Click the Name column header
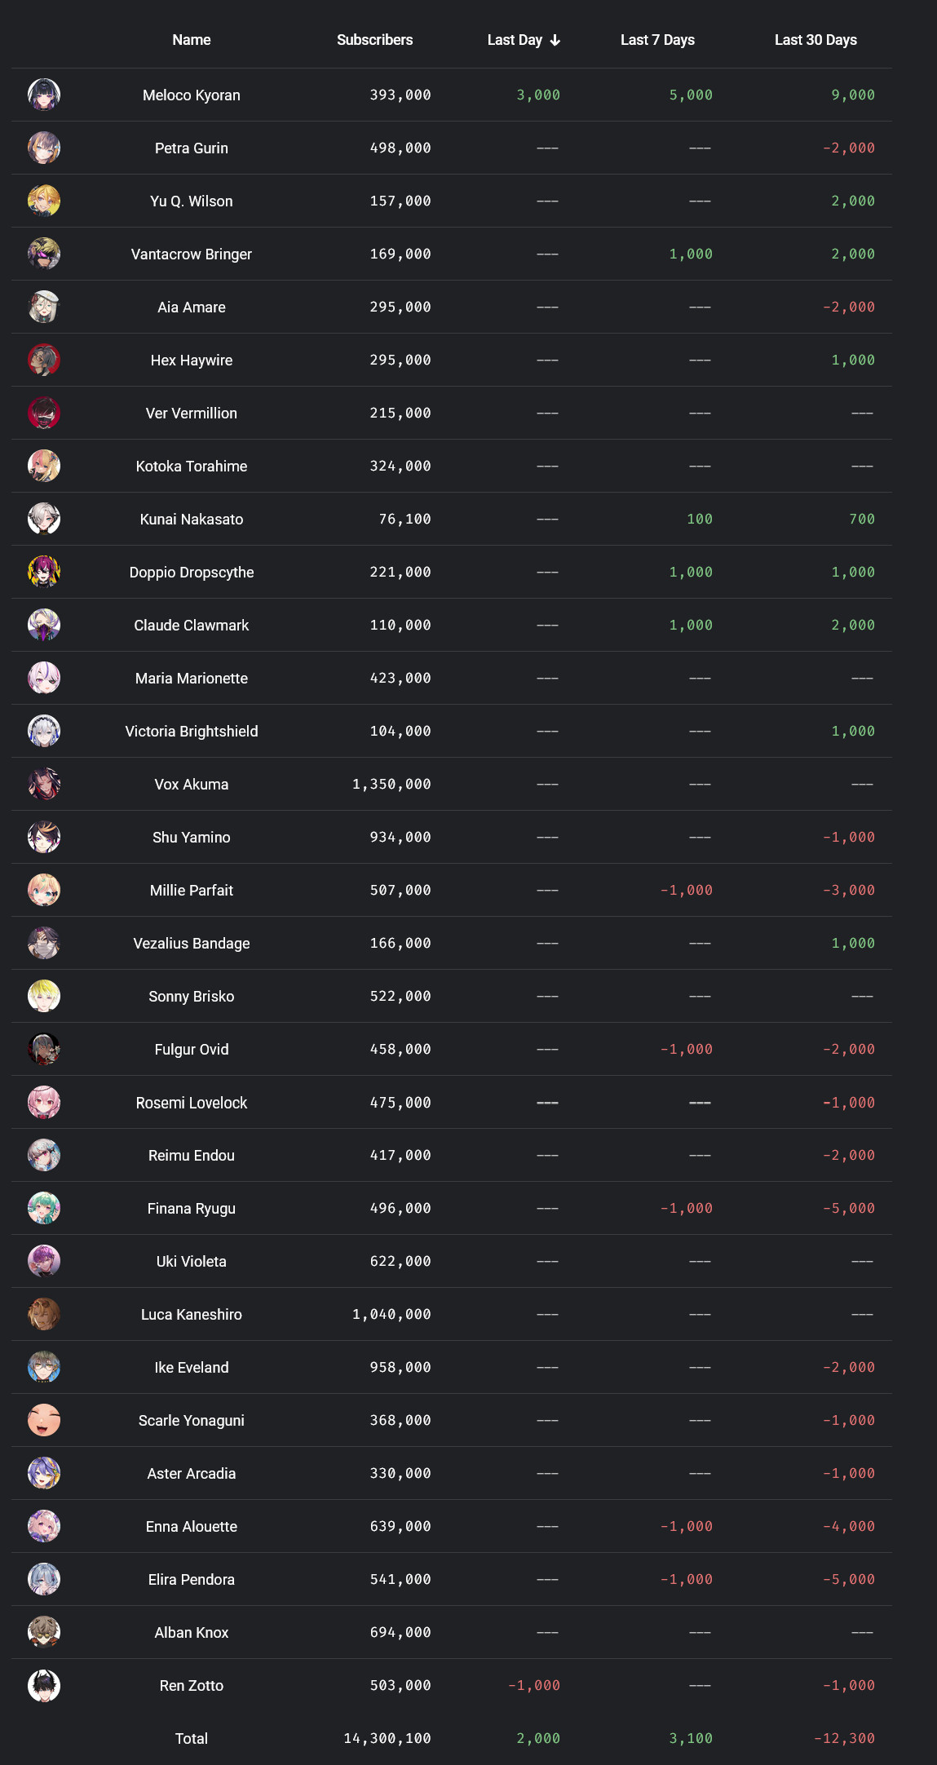Viewport: 937px width, 1765px height. [x=192, y=40]
